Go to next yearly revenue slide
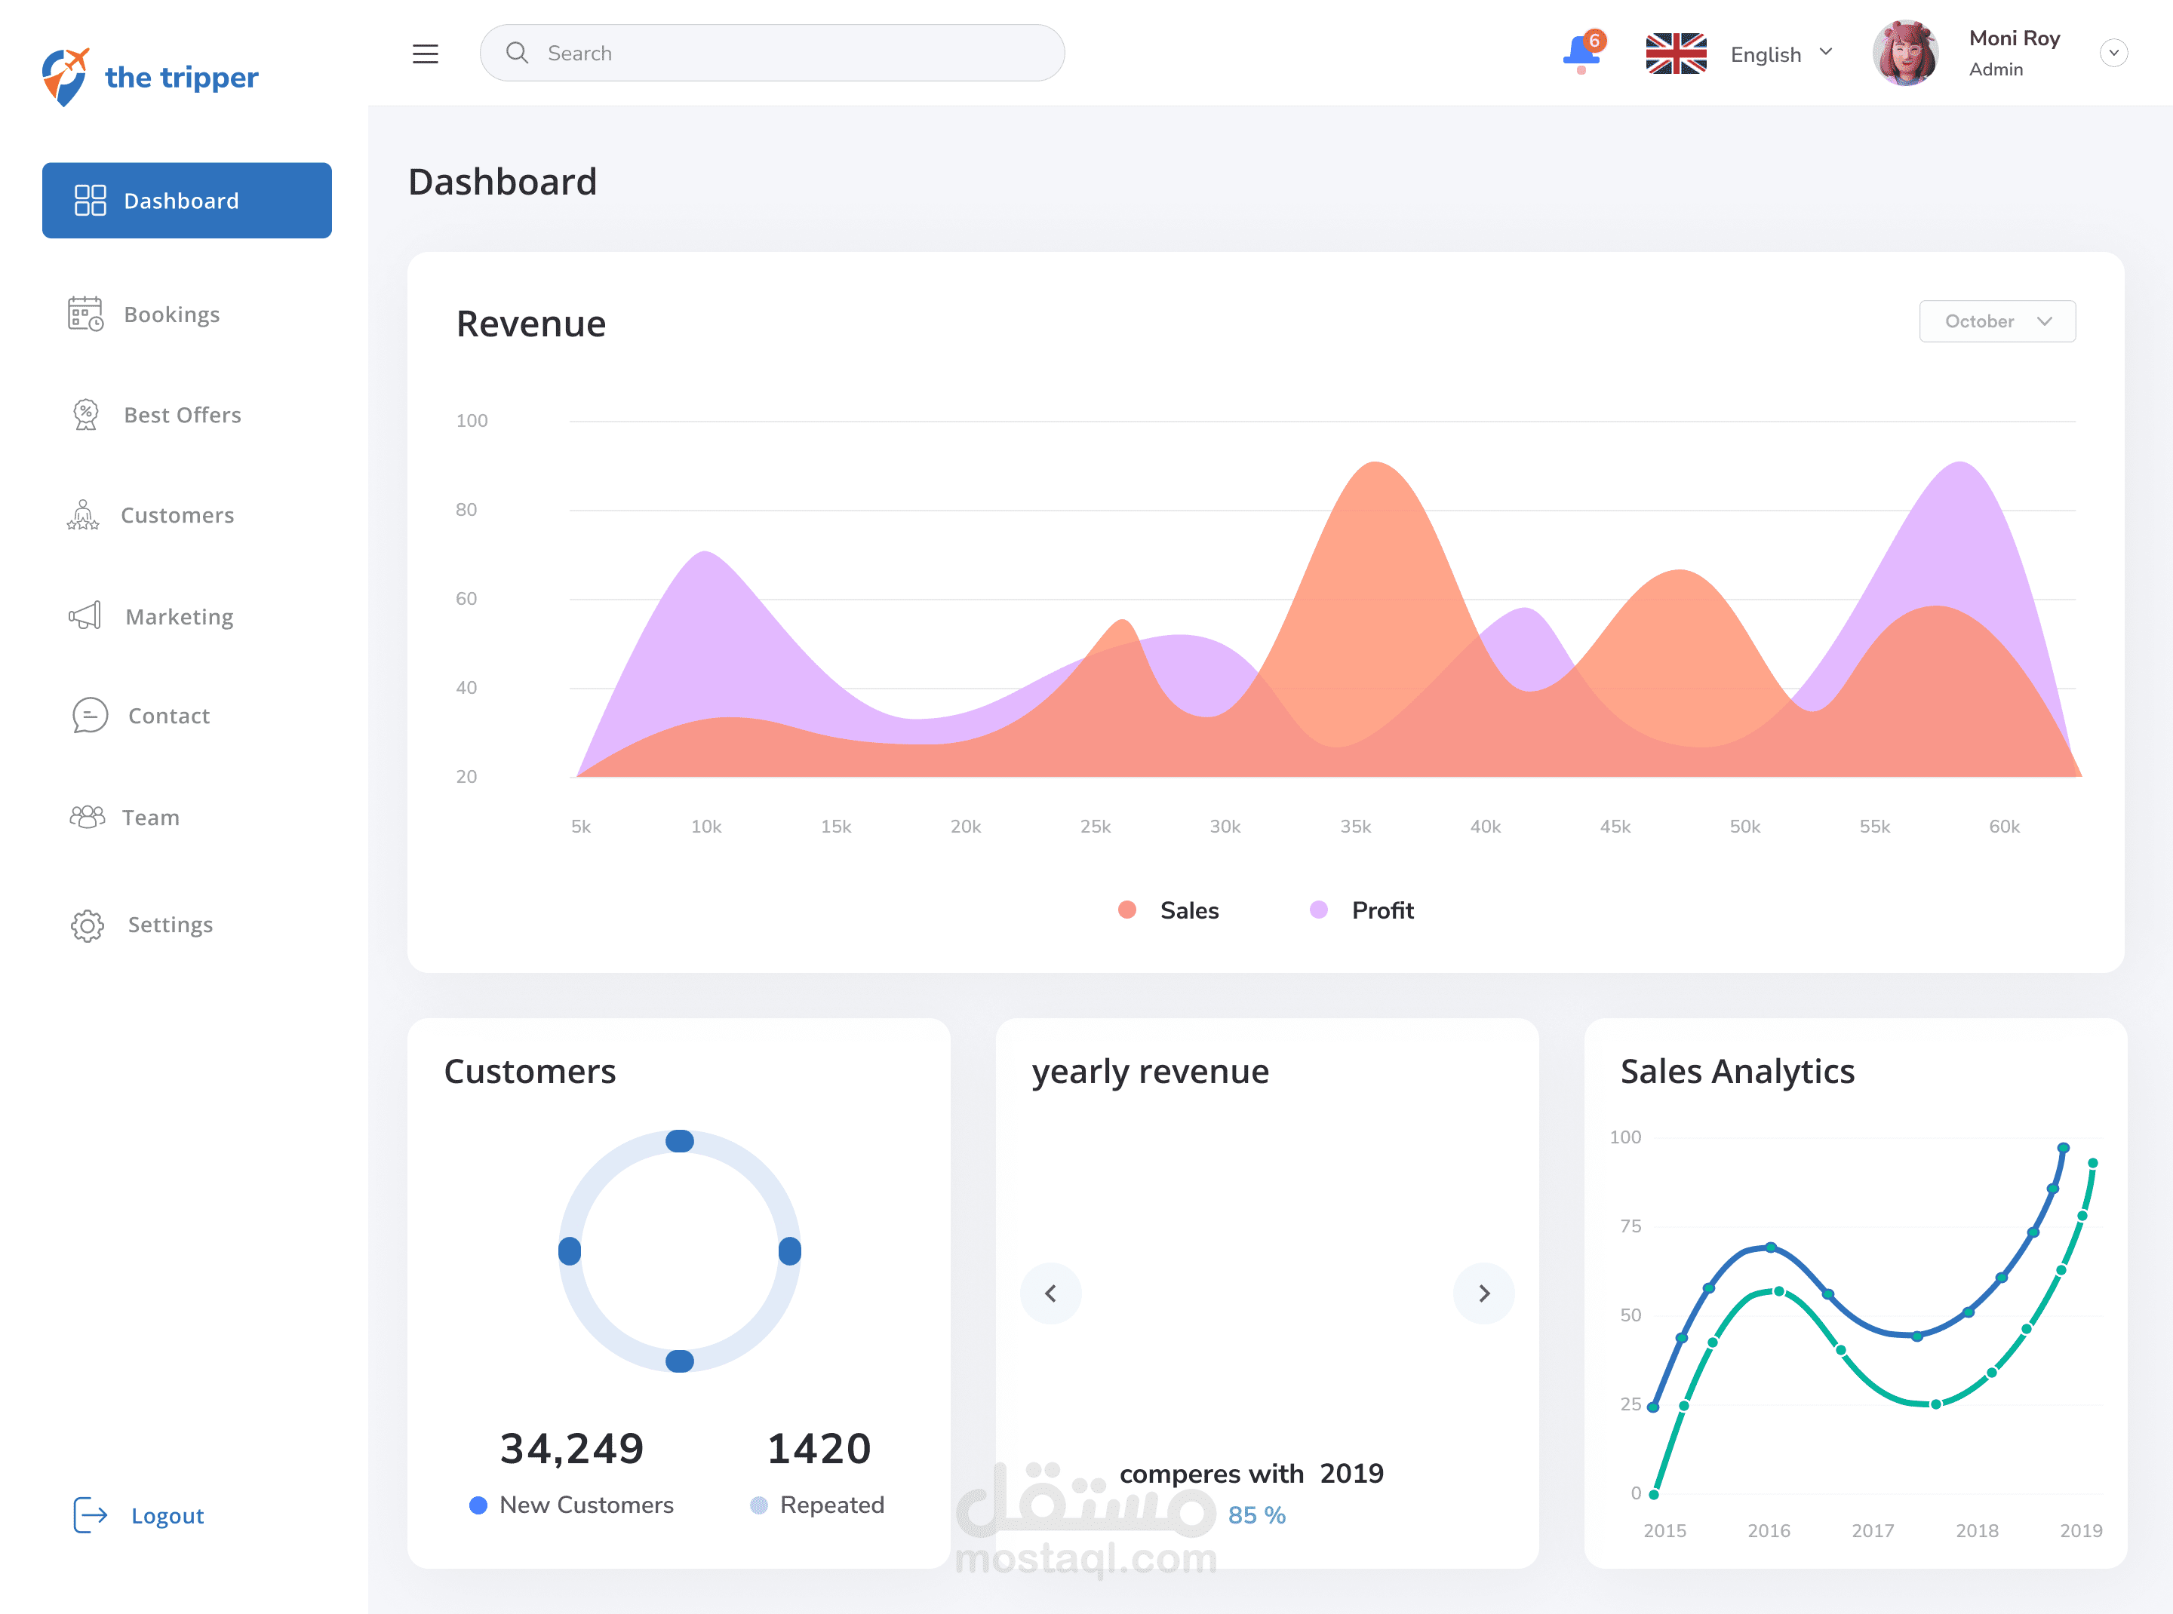 [x=1483, y=1293]
